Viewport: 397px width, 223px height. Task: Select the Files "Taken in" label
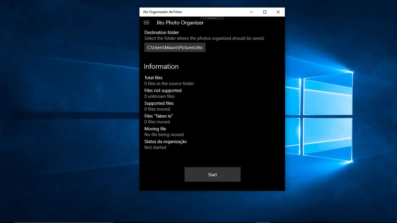(x=159, y=116)
